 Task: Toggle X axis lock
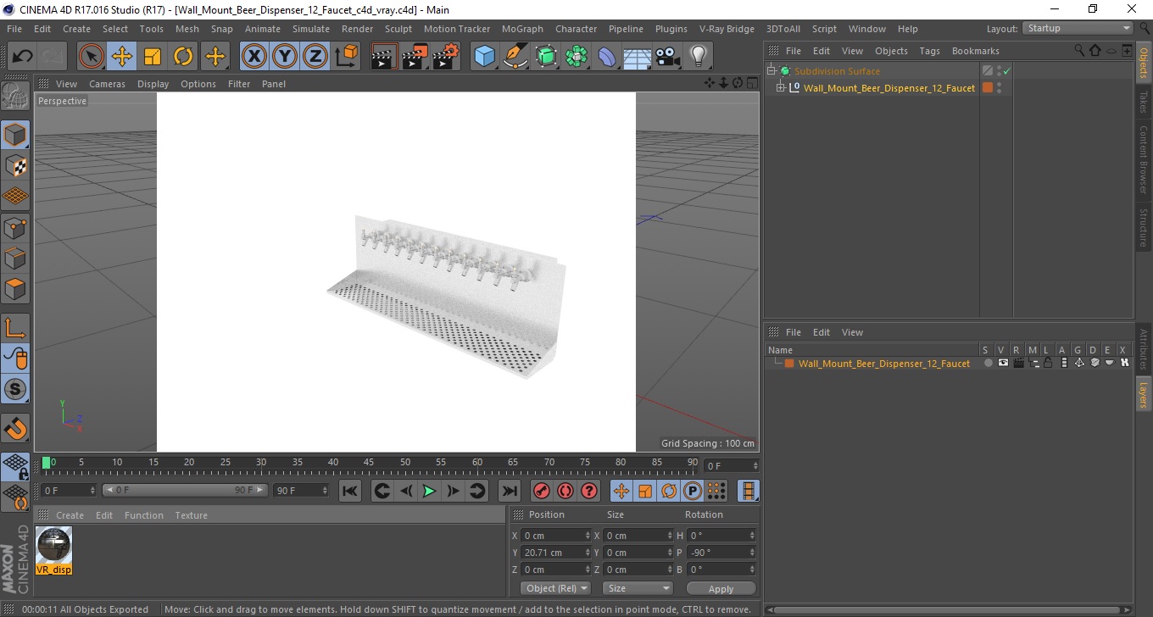tap(253, 57)
